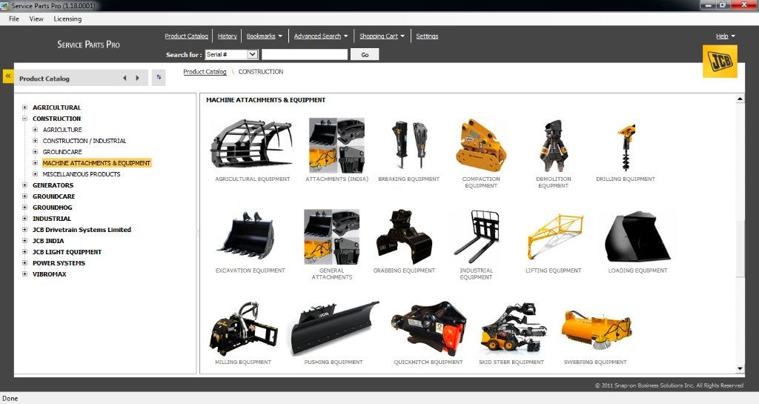Image resolution: width=759 pixels, height=404 pixels.
Task: Click the search text input field
Action: (305, 55)
